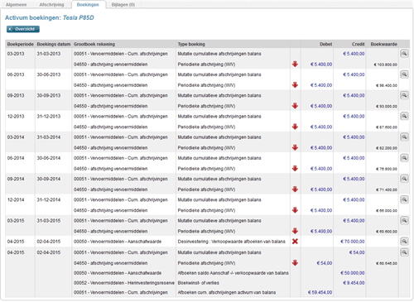Open details magnifier for 12-2014 booking
414x302 pixels.
pos(404,199)
